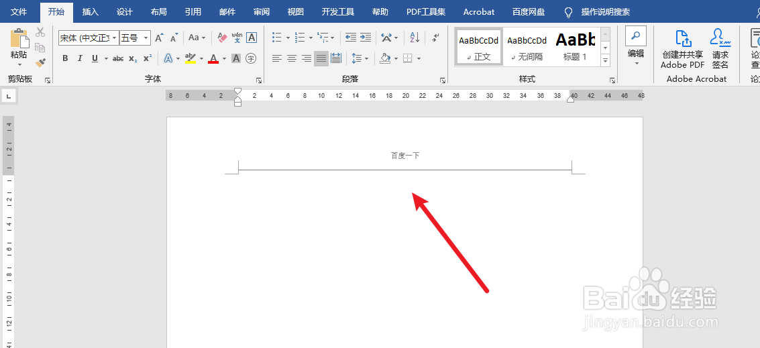Click the Borders grid icon

408,58
